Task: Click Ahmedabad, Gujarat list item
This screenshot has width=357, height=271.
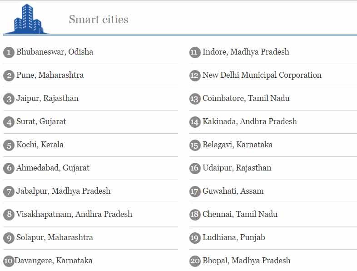Action: (53, 168)
